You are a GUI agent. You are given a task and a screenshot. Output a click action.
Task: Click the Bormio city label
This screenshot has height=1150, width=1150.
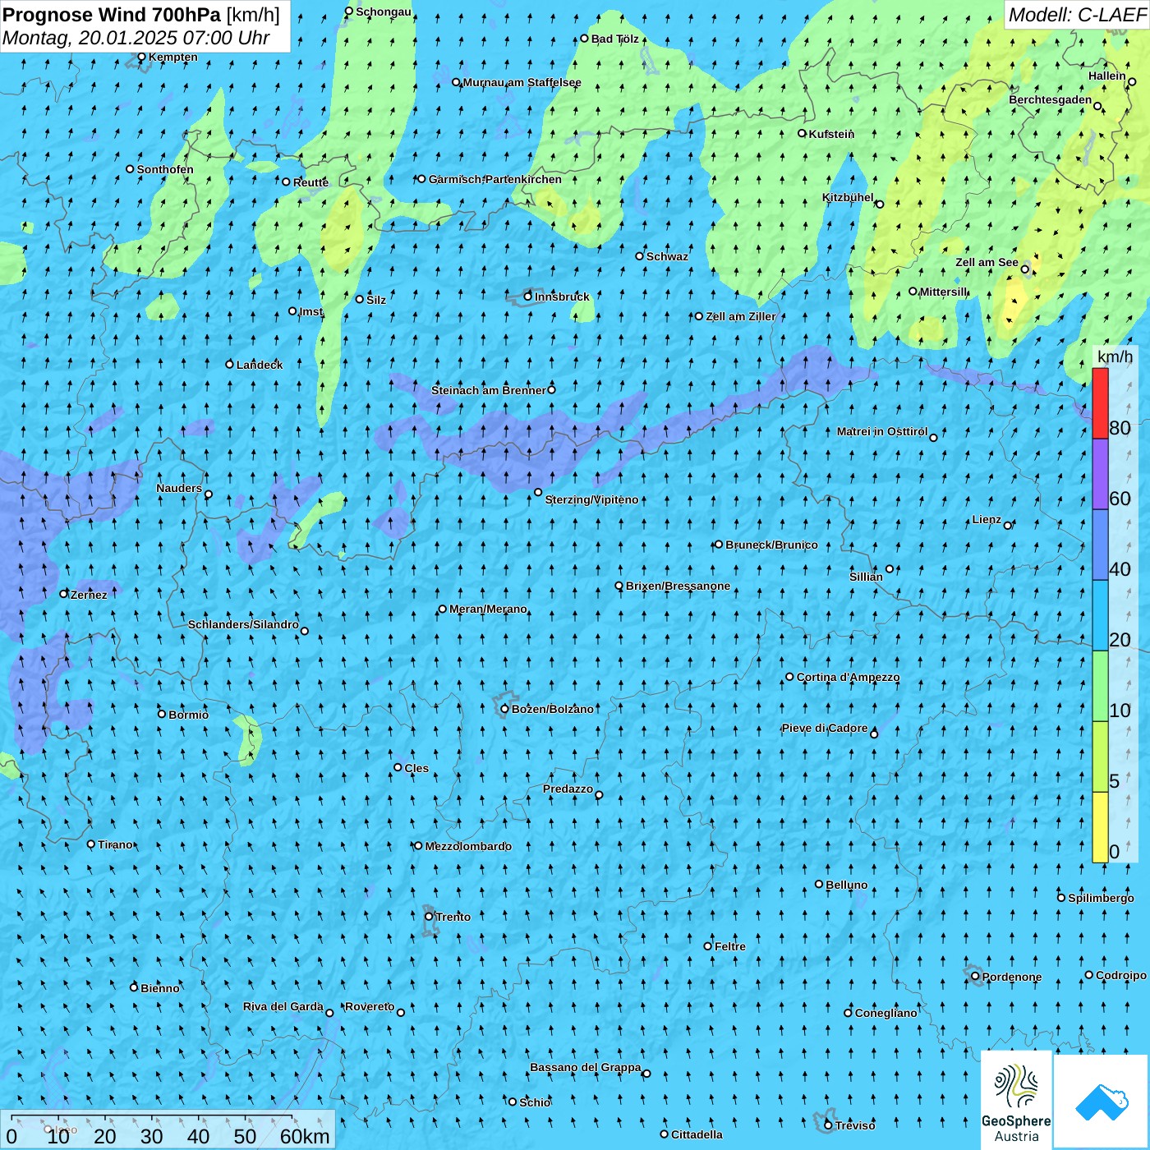pos(188,715)
